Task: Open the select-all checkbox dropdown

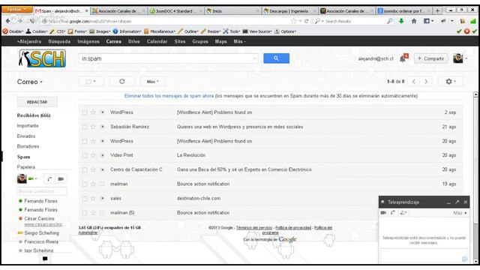Action: coord(91,82)
